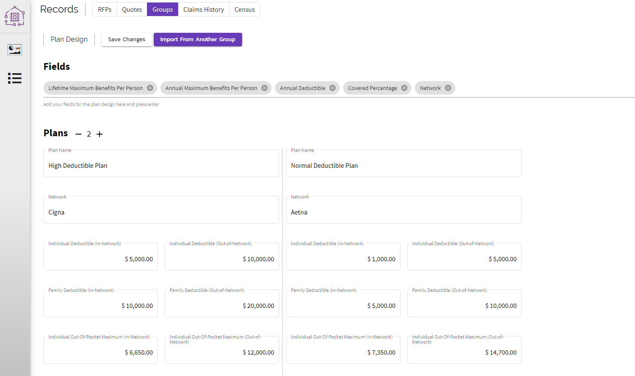Select the list view icon in sidebar
This screenshot has width=635, height=376.
tap(15, 78)
